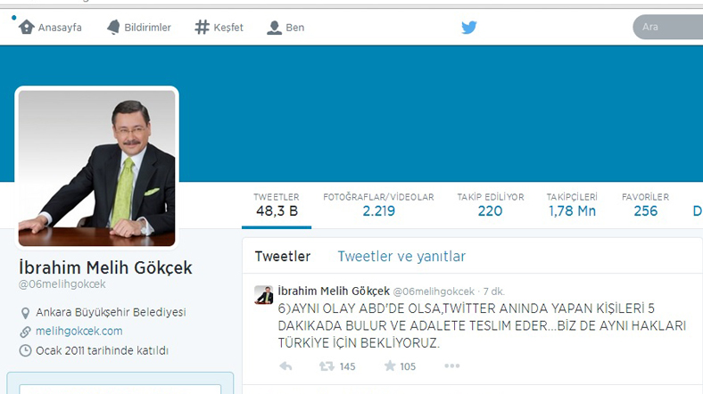This screenshot has width=703, height=394.
Task: Open Ben menu label
Action: click(x=295, y=28)
